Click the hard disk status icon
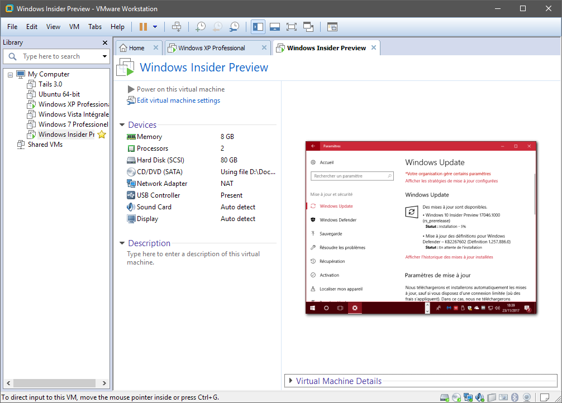 pyautogui.click(x=444, y=397)
